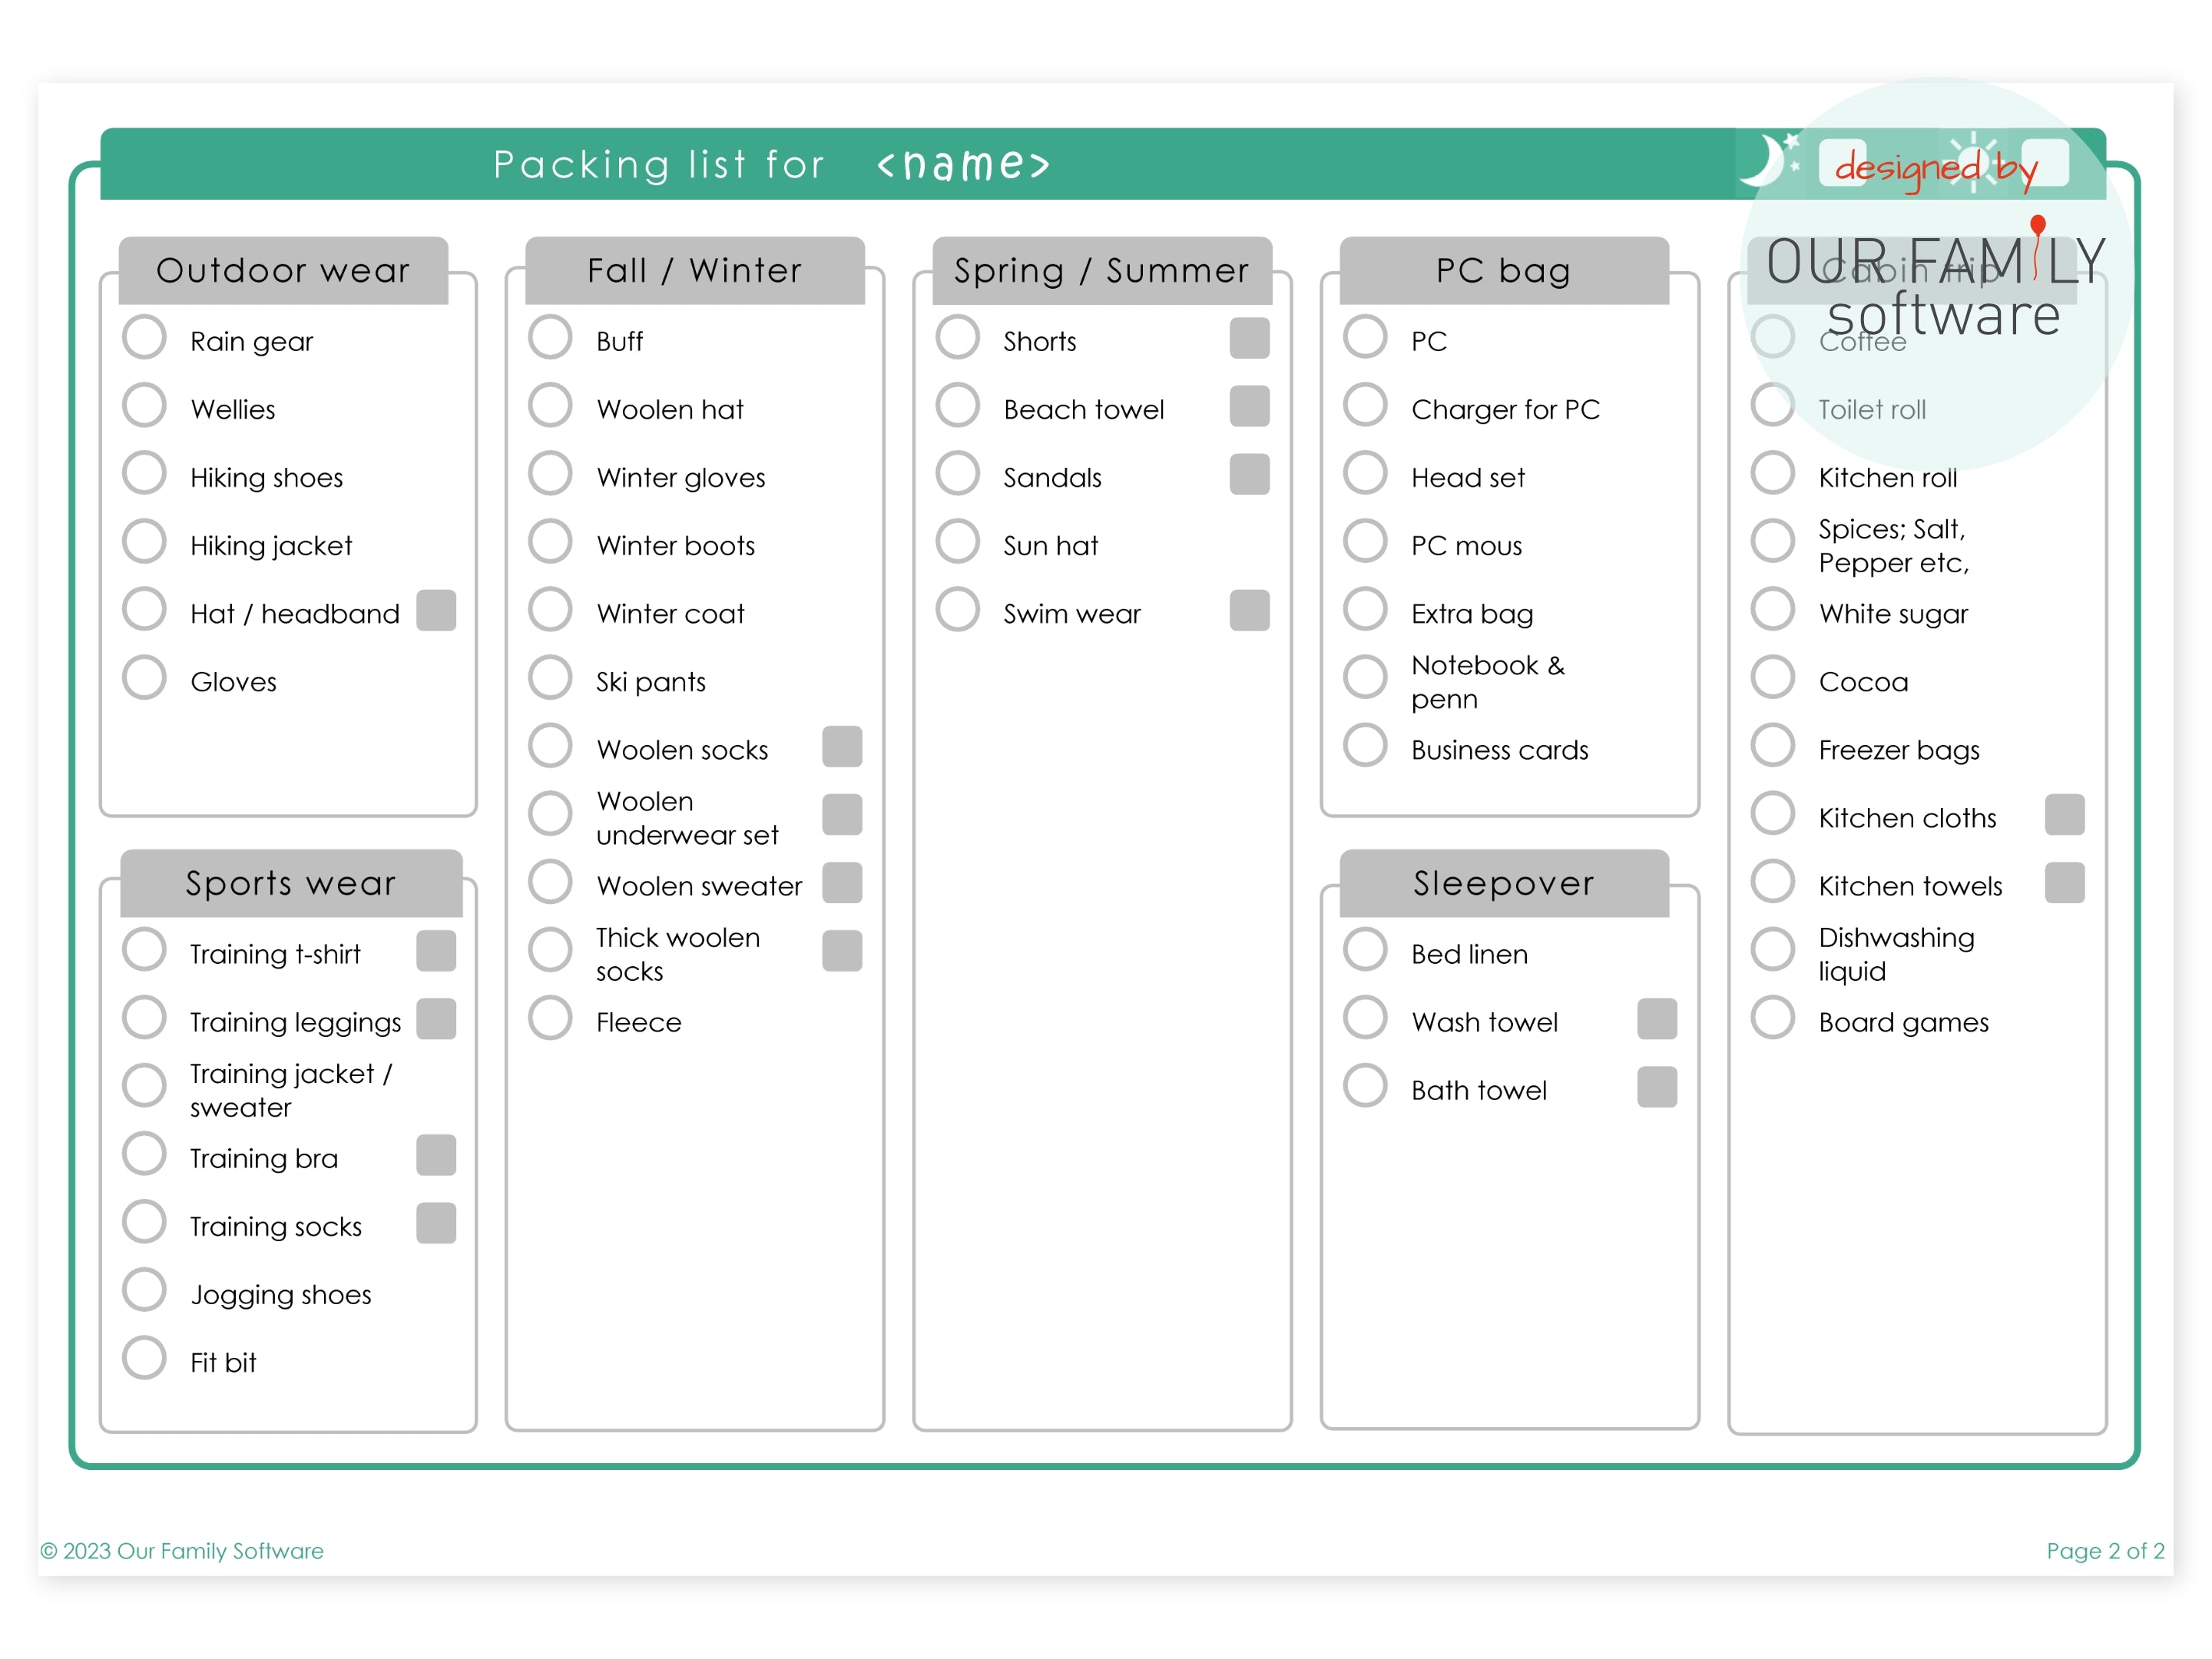Viewport: 2212px width, 1659px height.
Task: Check off Ski pants
Action: point(550,678)
